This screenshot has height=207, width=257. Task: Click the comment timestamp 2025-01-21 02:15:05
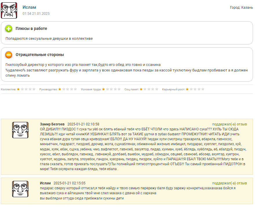(x=70, y=183)
